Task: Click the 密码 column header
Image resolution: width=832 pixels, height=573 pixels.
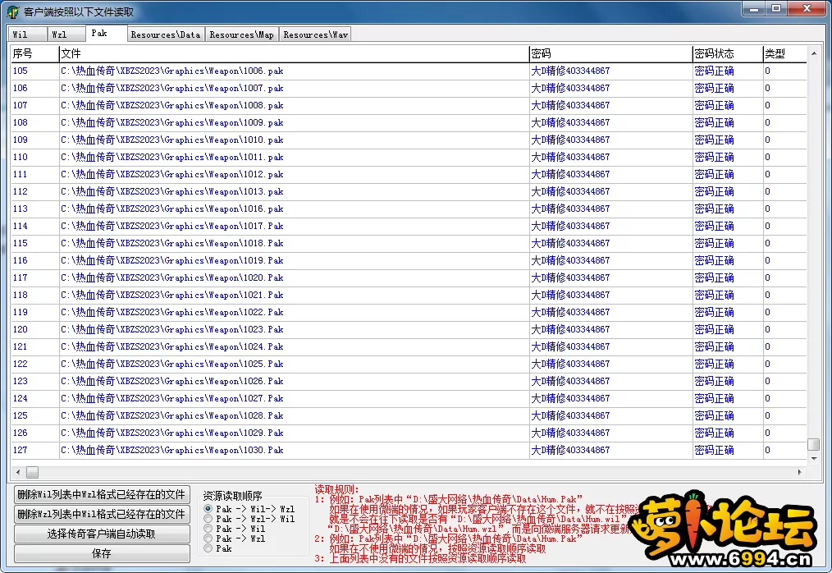Action: click(x=610, y=53)
